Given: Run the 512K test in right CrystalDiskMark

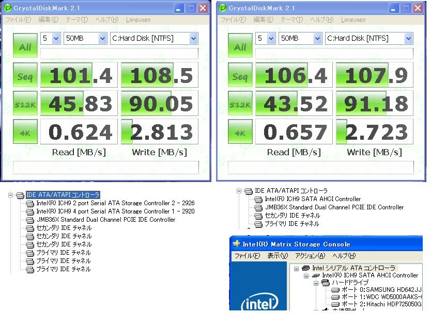Looking at the screenshot, I should tap(240, 103).
